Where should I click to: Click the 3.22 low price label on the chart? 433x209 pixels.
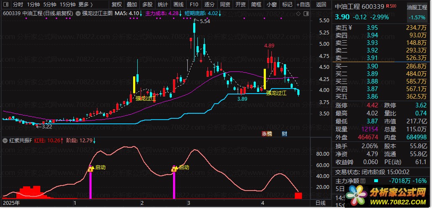(47, 127)
